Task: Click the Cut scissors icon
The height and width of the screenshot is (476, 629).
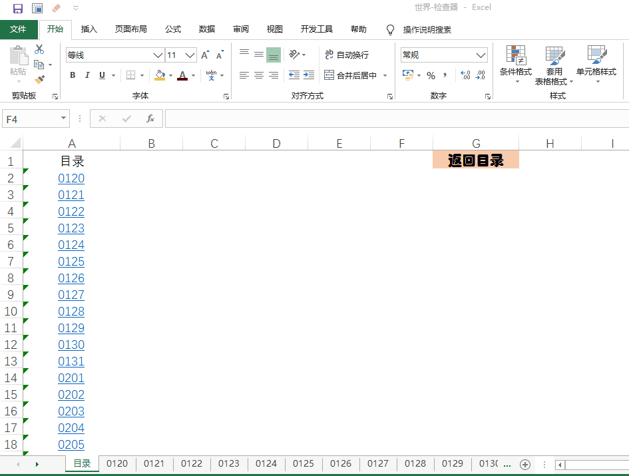Action: click(x=39, y=49)
